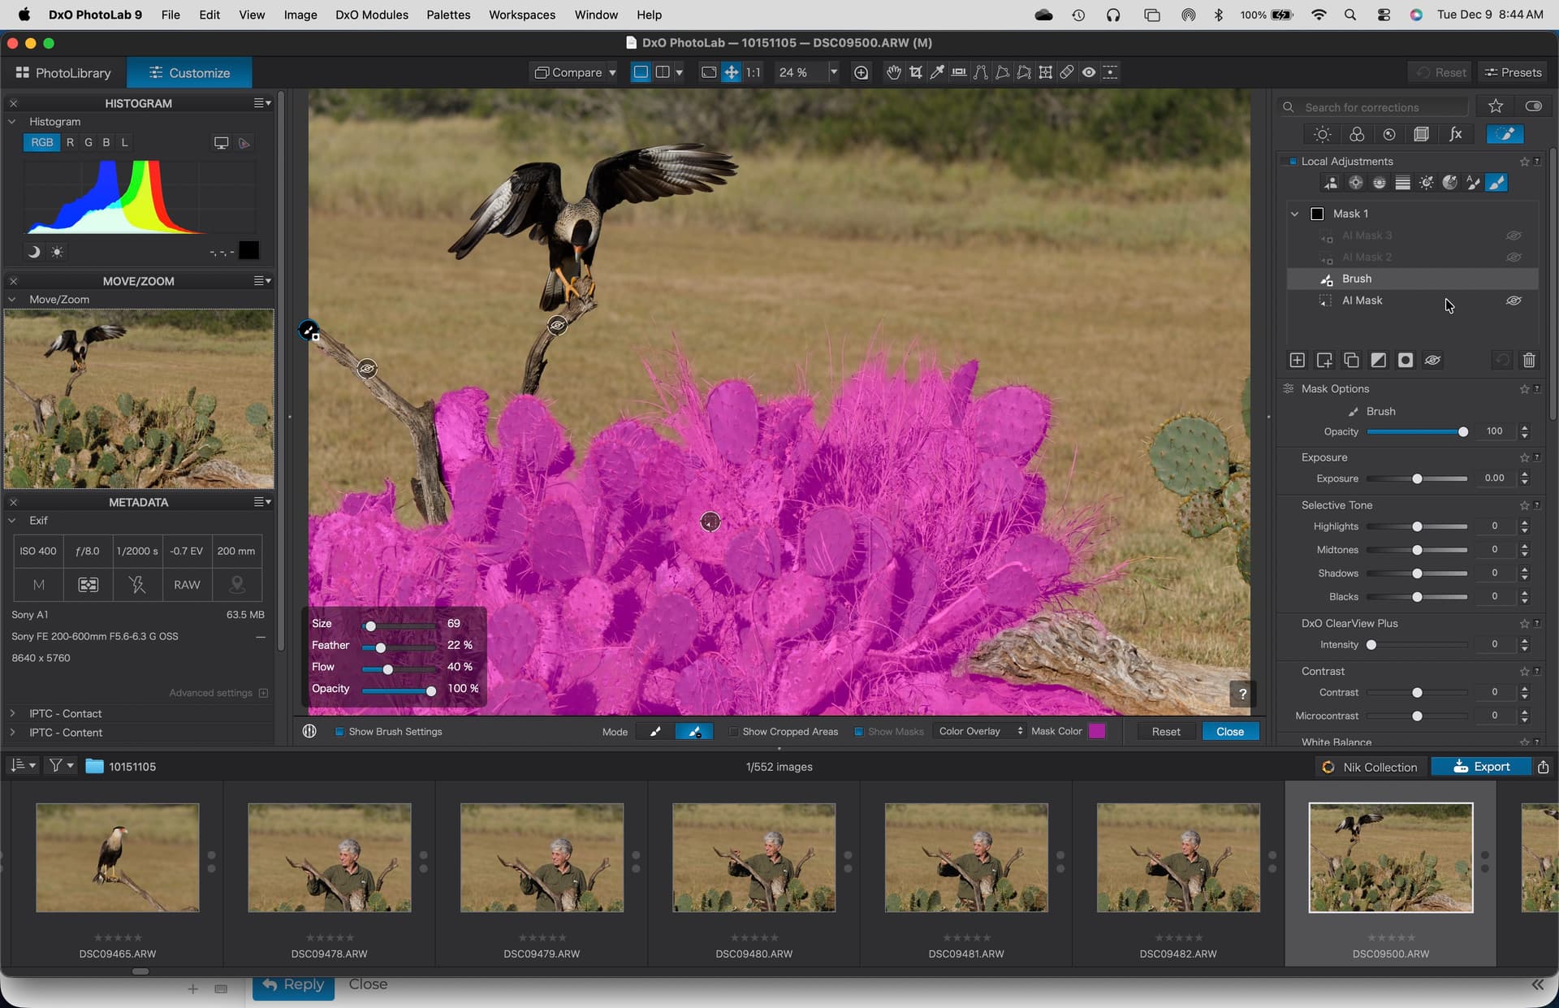Open the Color Overlay dropdown
Image resolution: width=1559 pixels, height=1008 pixels.
980,731
